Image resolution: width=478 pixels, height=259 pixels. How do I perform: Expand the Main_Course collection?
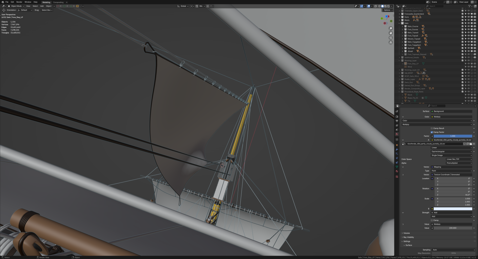coord(403,26)
